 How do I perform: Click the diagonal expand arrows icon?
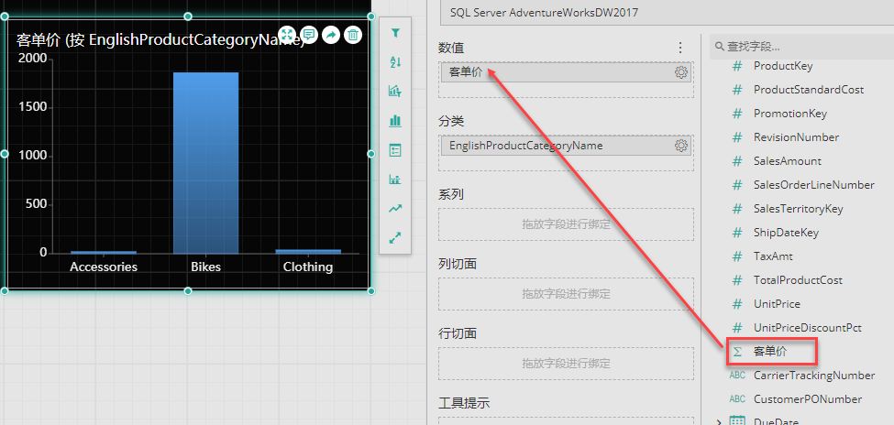395,238
